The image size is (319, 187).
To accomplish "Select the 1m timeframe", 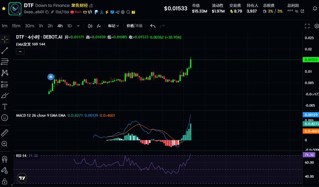I will click(5, 26).
